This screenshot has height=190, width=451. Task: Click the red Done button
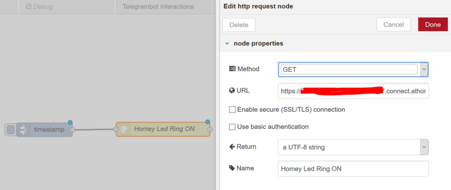433,25
